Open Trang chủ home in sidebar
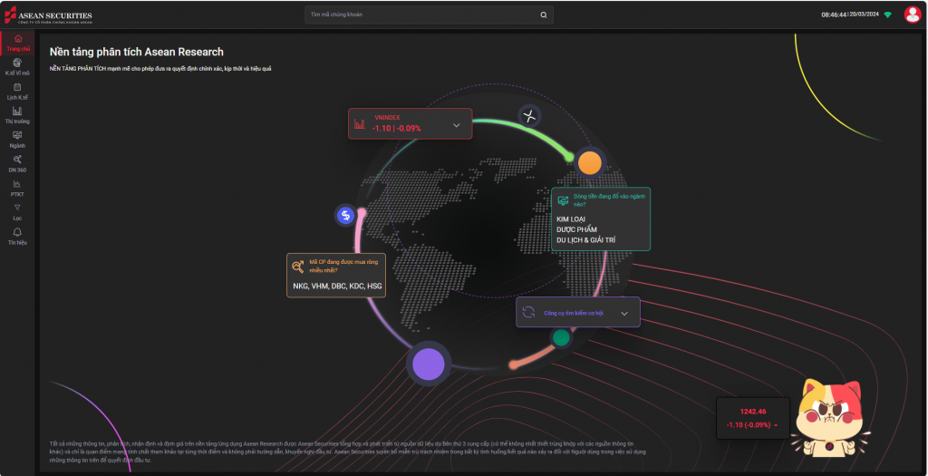The image size is (928, 476). pyautogui.click(x=18, y=44)
